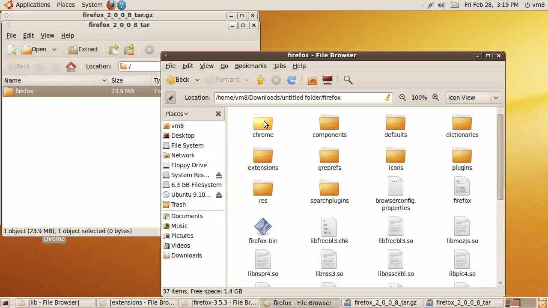548x308 pixels.
Task: Toggle text-based location bar edit button
Action: [x=170, y=98]
